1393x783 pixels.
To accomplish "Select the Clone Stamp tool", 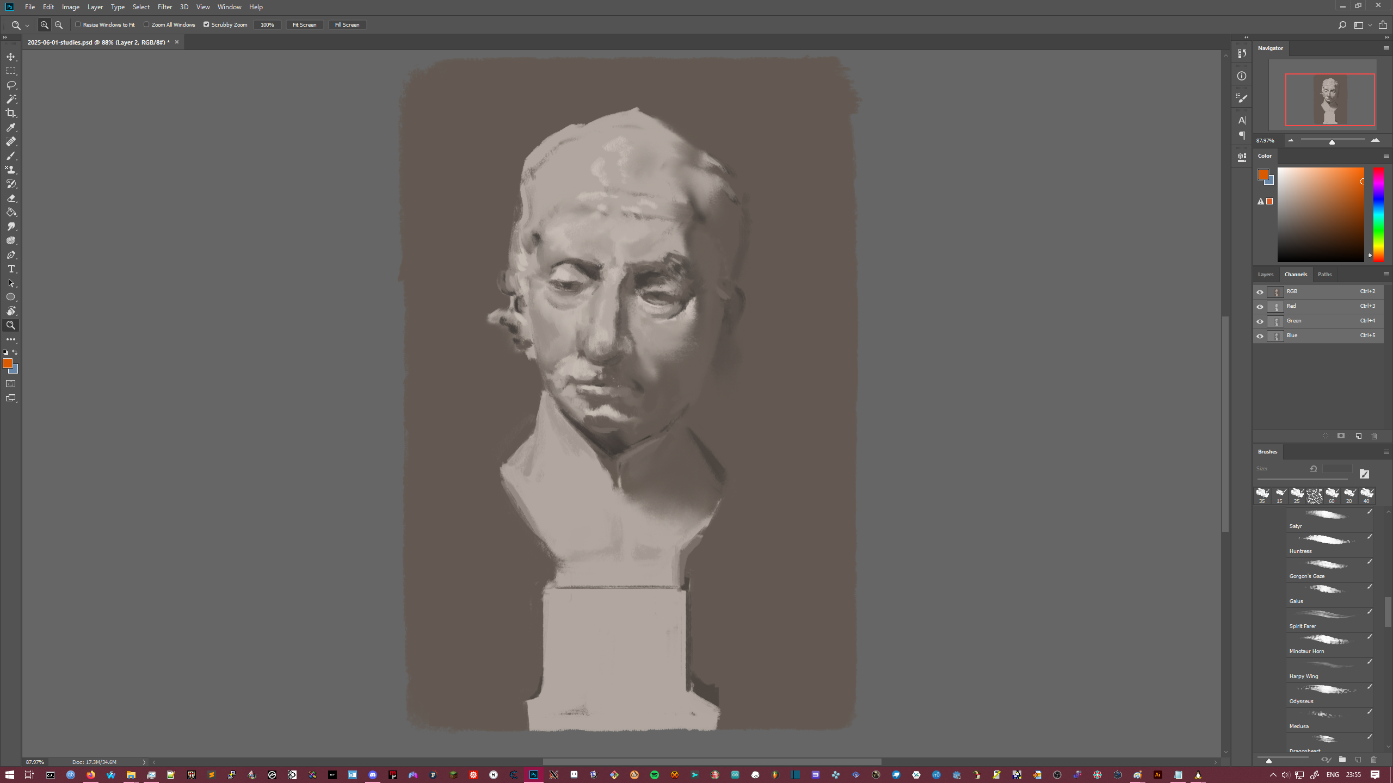I will (x=11, y=170).
